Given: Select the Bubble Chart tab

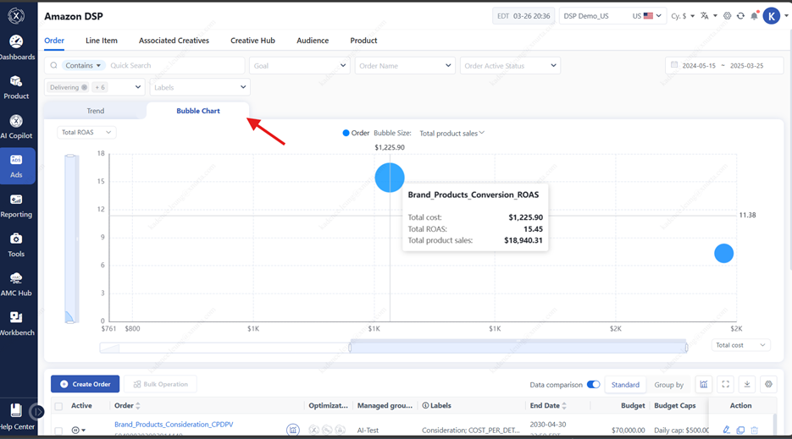Looking at the screenshot, I should [198, 111].
